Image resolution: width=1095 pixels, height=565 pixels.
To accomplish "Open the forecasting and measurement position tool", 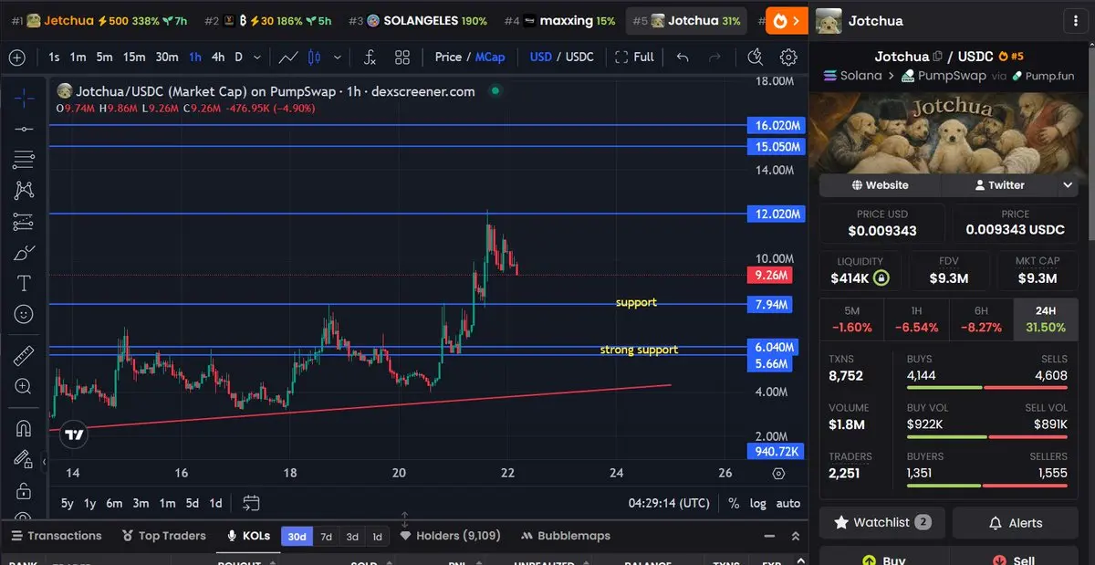I will point(24,221).
